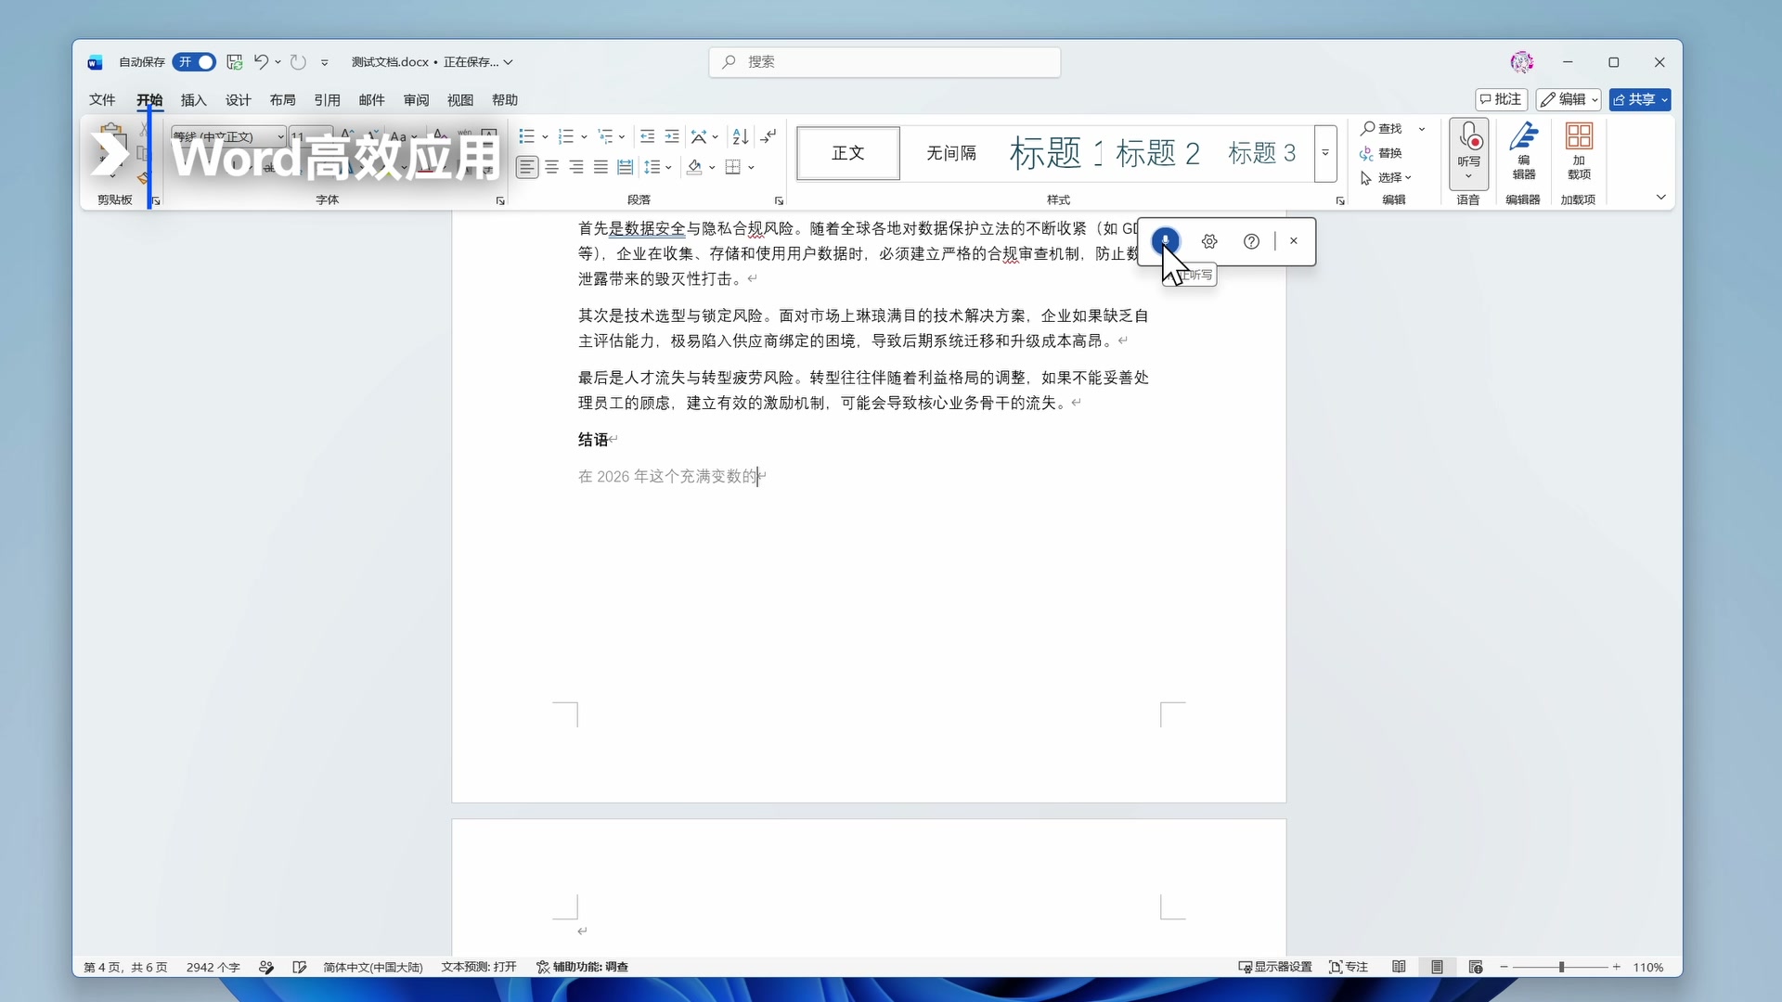Apply the 正文 style
The height and width of the screenshot is (1002, 1782).
pyautogui.click(x=848, y=153)
